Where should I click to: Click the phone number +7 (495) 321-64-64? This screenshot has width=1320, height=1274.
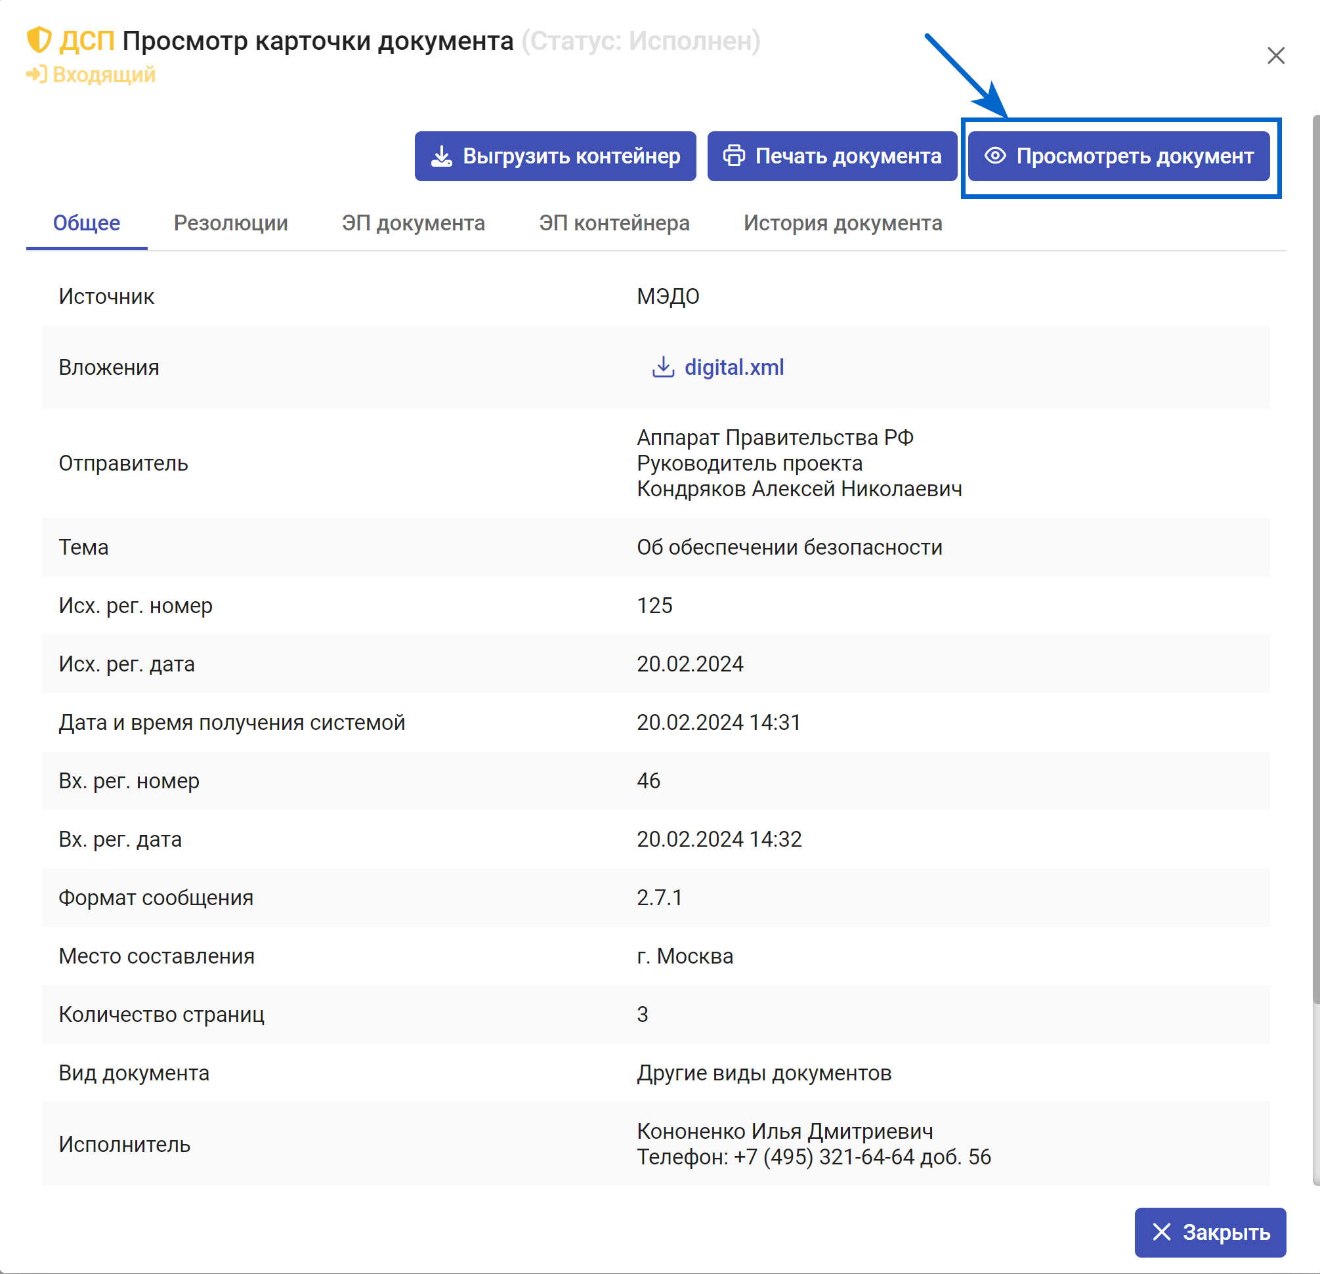point(824,1157)
